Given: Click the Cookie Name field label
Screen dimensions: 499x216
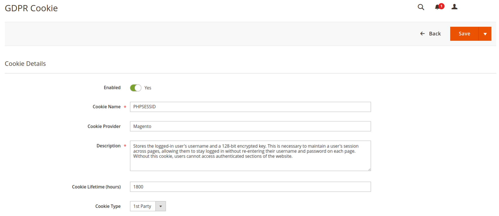Looking at the screenshot, I should point(106,107).
